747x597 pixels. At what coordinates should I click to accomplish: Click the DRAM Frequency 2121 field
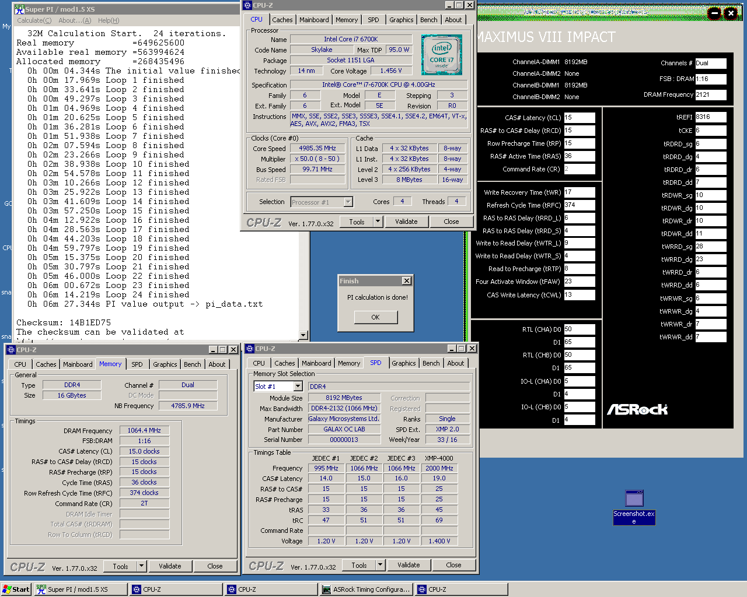pos(711,94)
